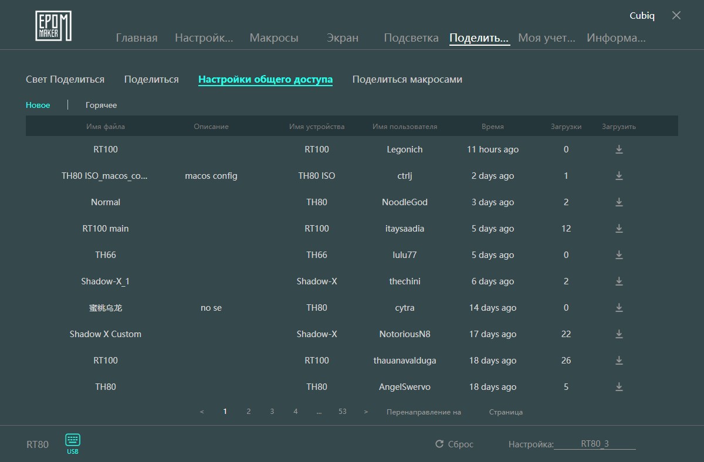Screen dimensions: 704x462
Task: Select the Поделить... tab
Action: 479,38
